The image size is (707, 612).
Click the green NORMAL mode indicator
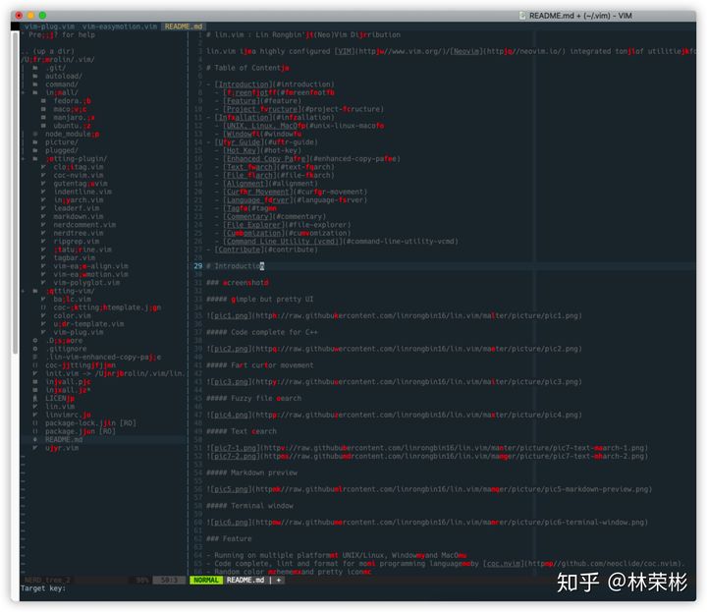point(206,580)
